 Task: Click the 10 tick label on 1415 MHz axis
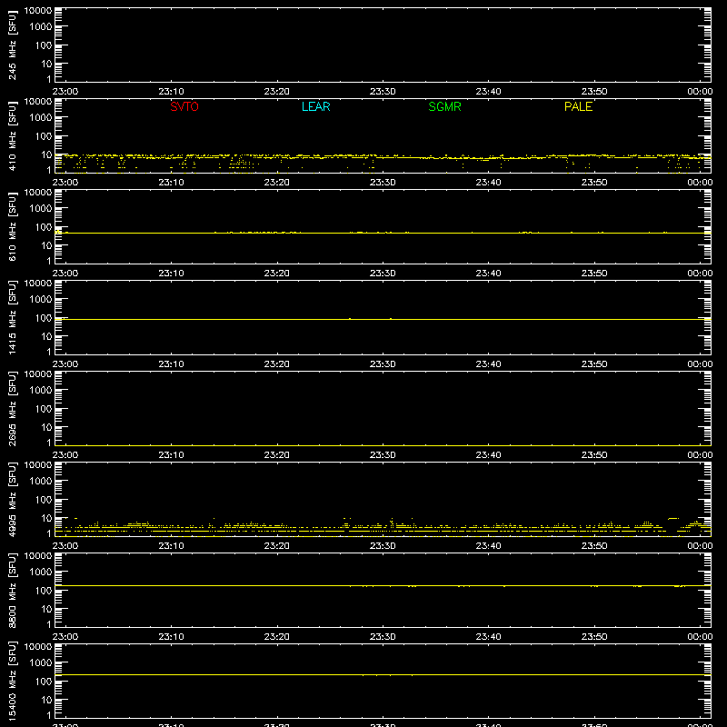tap(46, 336)
